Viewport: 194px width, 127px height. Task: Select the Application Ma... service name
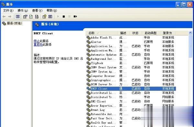click(x=103, y=50)
